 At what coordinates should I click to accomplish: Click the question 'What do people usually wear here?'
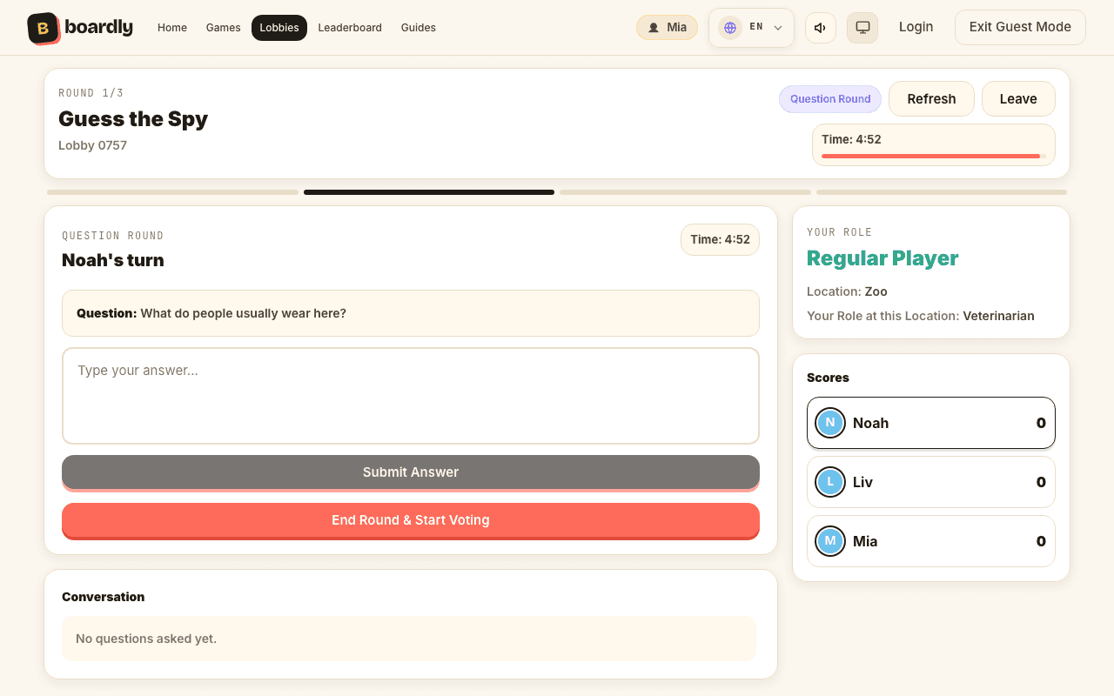(243, 313)
